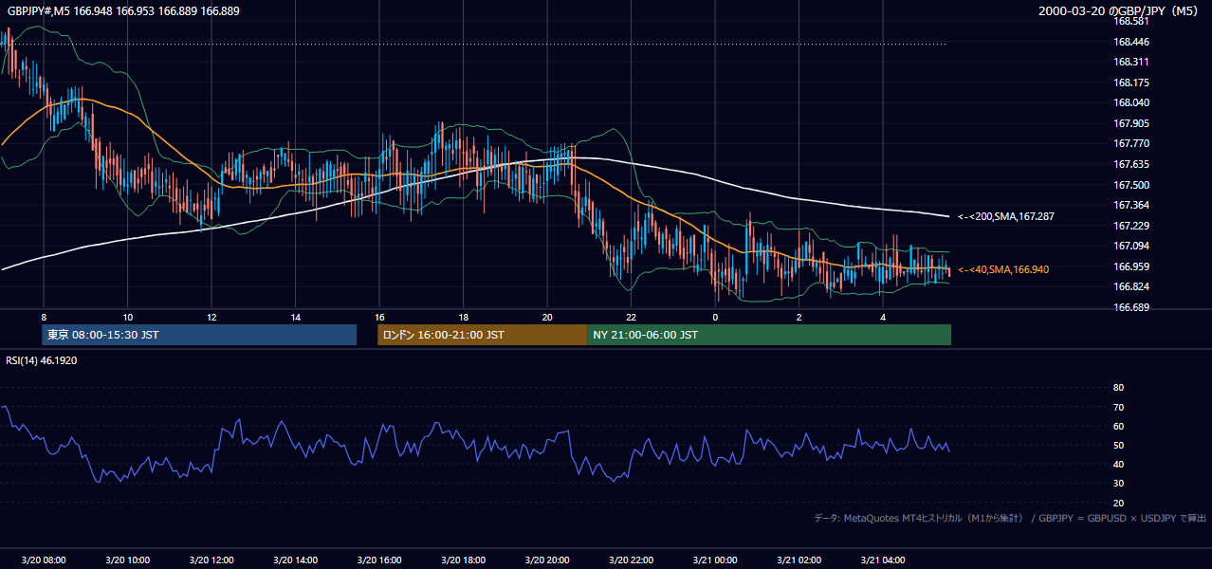Click the RSI scale value 60
This screenshot has width=1212, height=569.
point(1118,426)
